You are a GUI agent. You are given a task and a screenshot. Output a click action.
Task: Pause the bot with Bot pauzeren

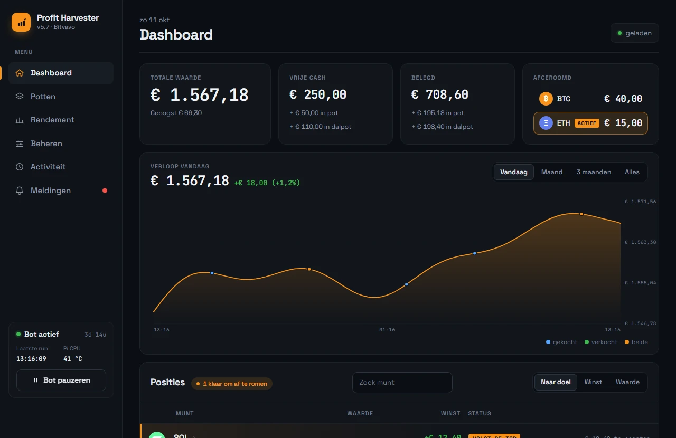coord(61,380)
